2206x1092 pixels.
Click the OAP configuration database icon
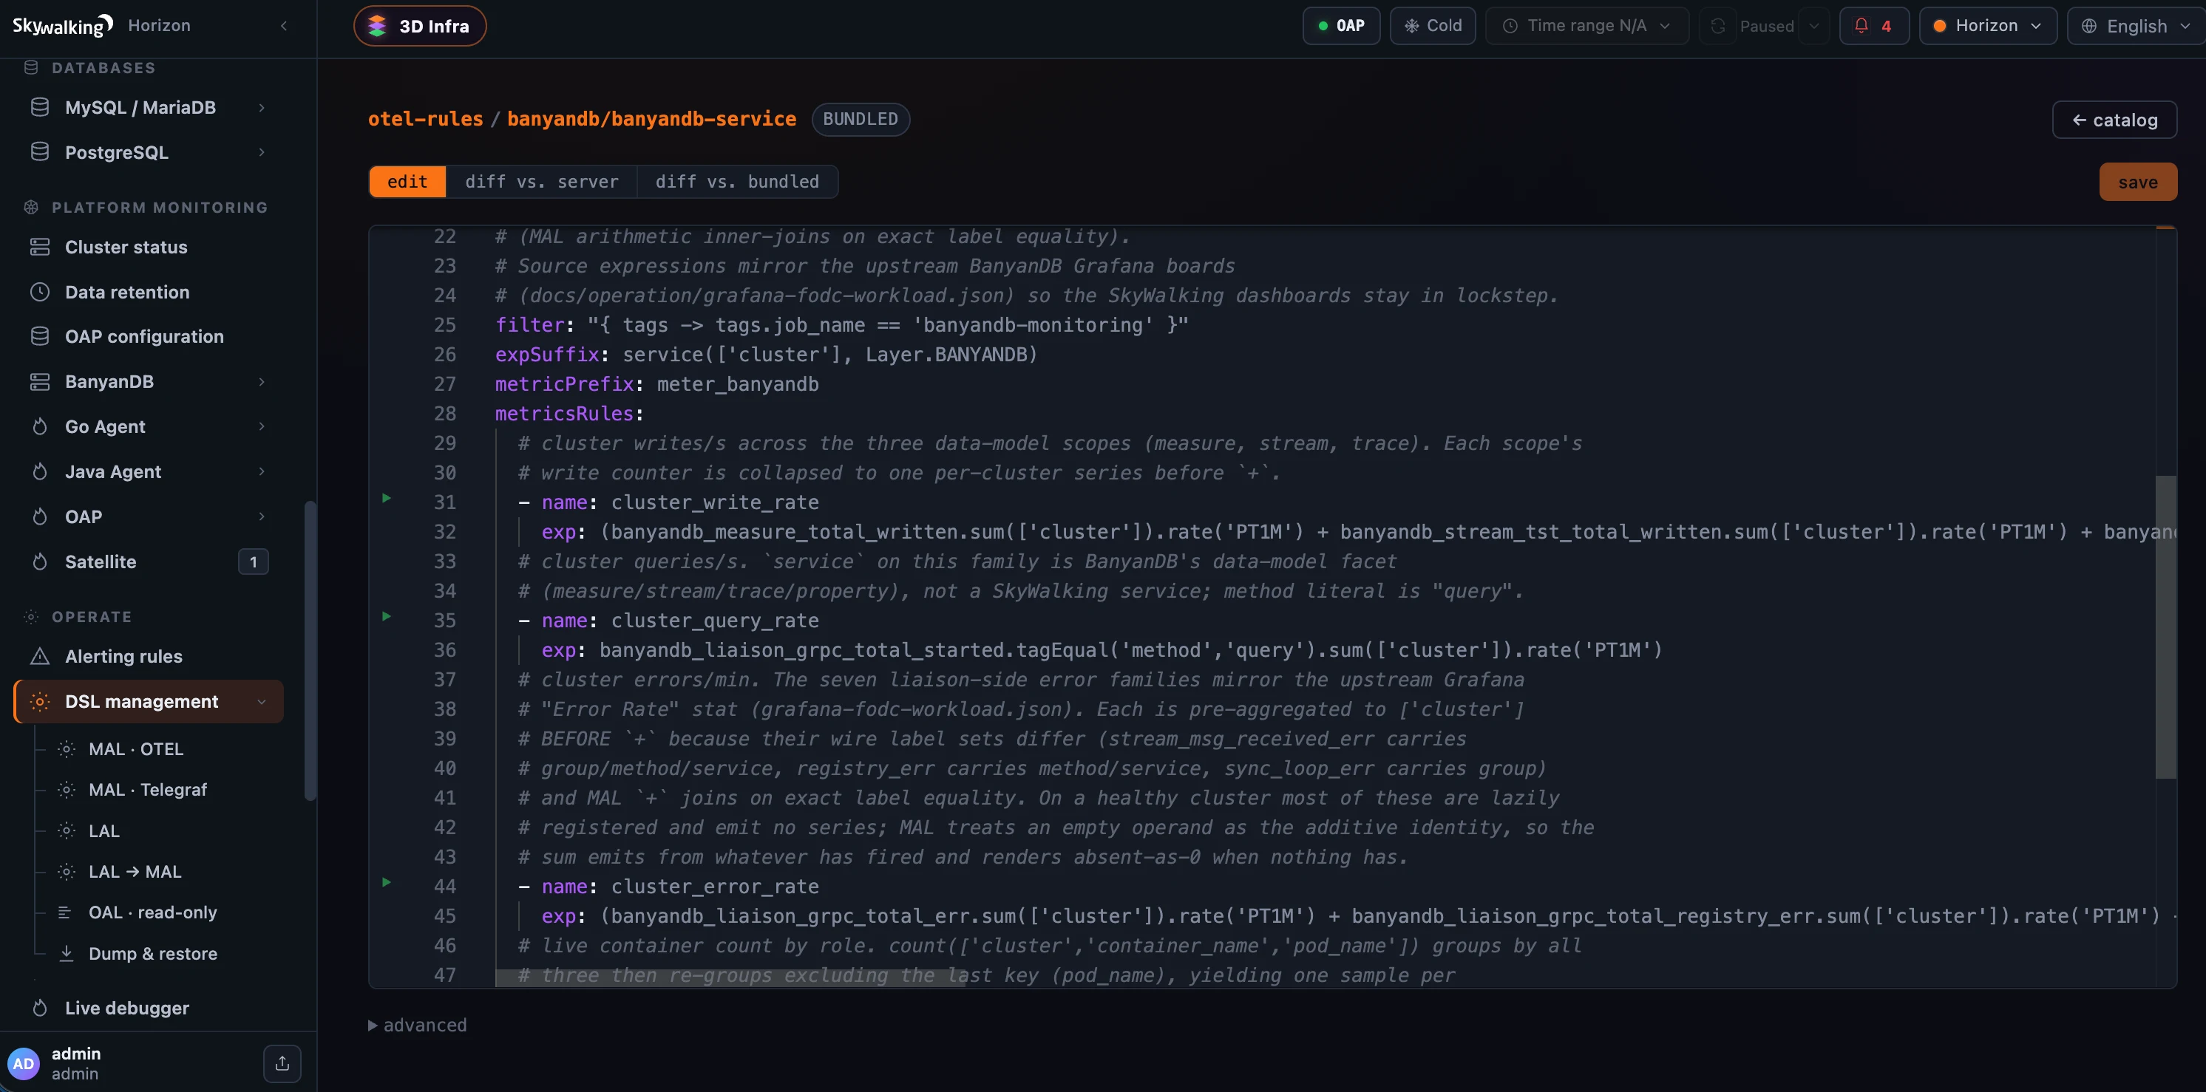click(x=39, y=336)
